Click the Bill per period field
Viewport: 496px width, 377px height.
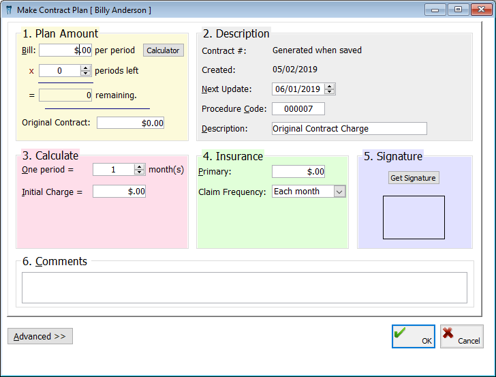point(65,50)
